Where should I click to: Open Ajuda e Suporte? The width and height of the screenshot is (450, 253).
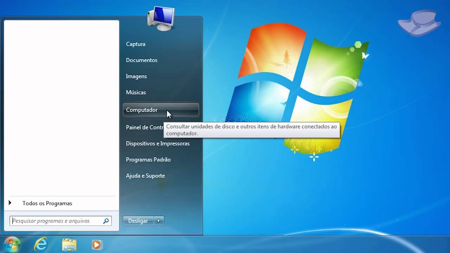pos(146,176)
